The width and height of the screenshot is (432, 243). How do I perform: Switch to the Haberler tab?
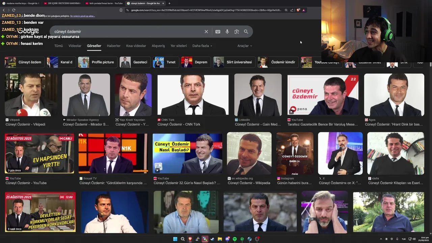(114, 46)
